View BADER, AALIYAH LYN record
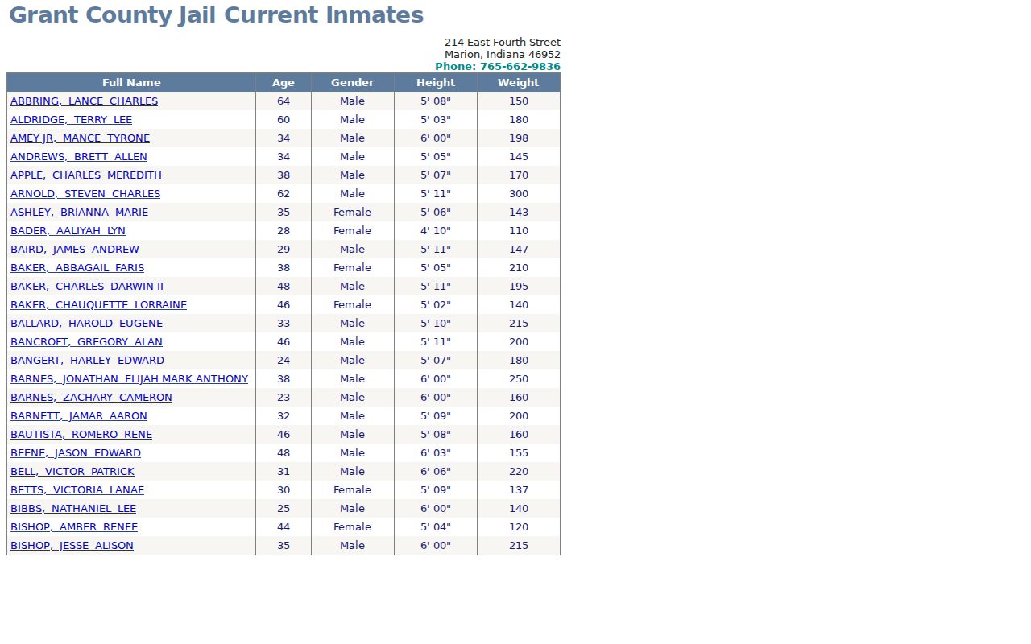This screenshot has width=1031, height=644. pyautogui.click(x=68, y=231)
